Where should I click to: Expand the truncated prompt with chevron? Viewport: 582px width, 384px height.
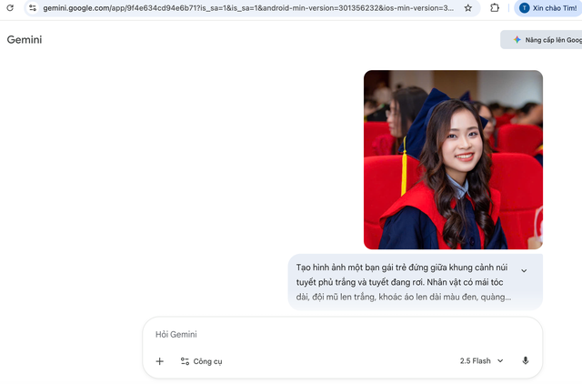pyautogui.click(x=524, y=271)
